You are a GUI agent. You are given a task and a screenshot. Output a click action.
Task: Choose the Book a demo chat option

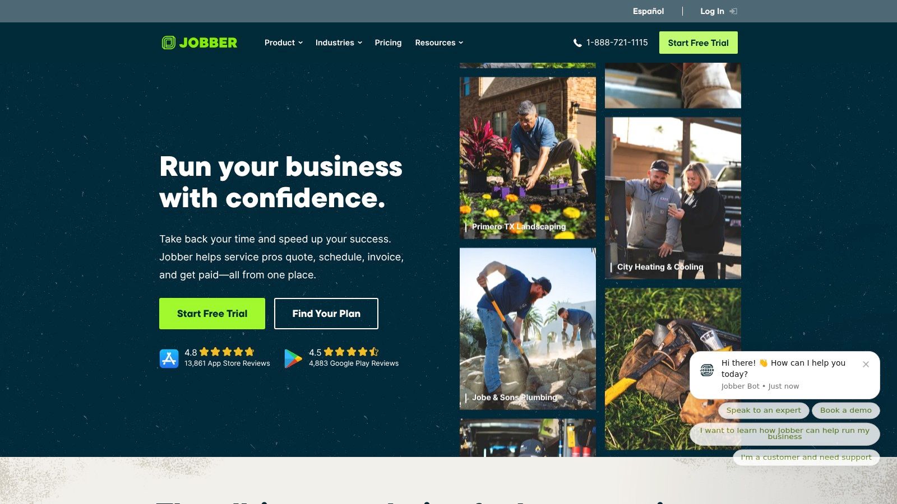[846, 410]
